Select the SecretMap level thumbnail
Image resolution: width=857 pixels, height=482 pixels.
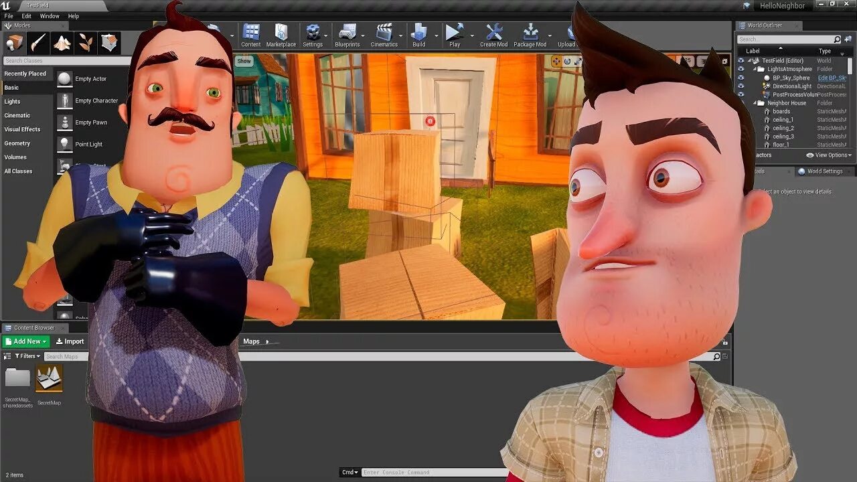click(x=49, y=378)
